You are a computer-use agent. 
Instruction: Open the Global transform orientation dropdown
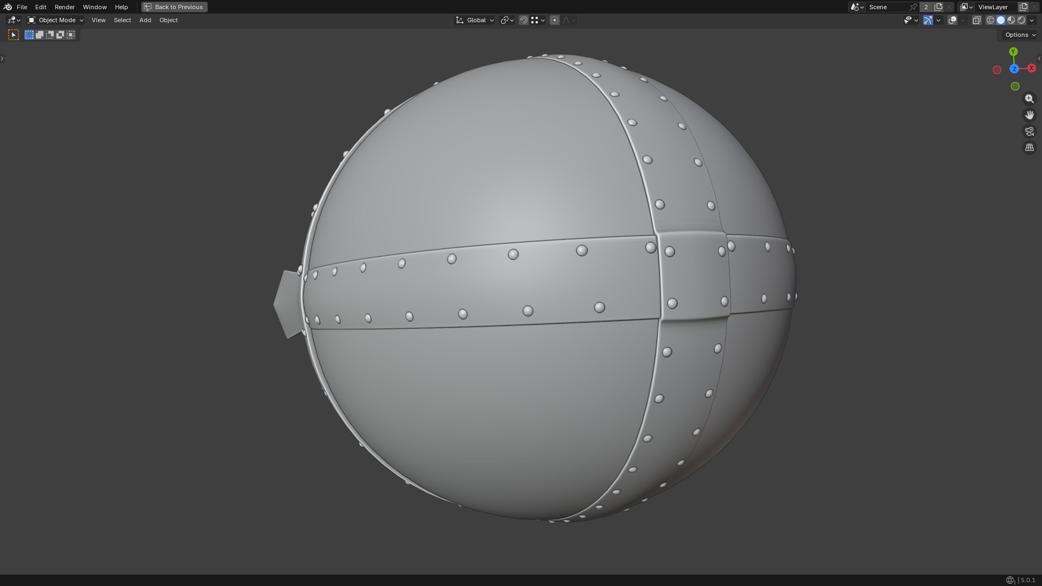pyautogui.click(x=474, y=20)
